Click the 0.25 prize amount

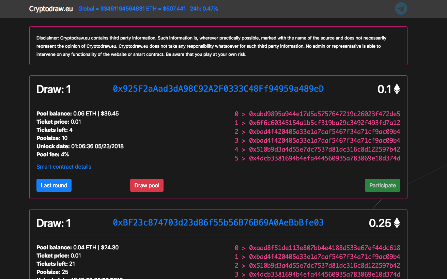coord(380,223)
